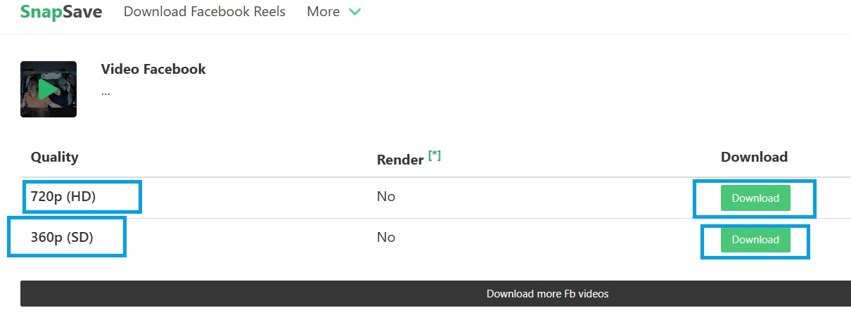Click the green chevron beside More

click(x=354, y=13)
